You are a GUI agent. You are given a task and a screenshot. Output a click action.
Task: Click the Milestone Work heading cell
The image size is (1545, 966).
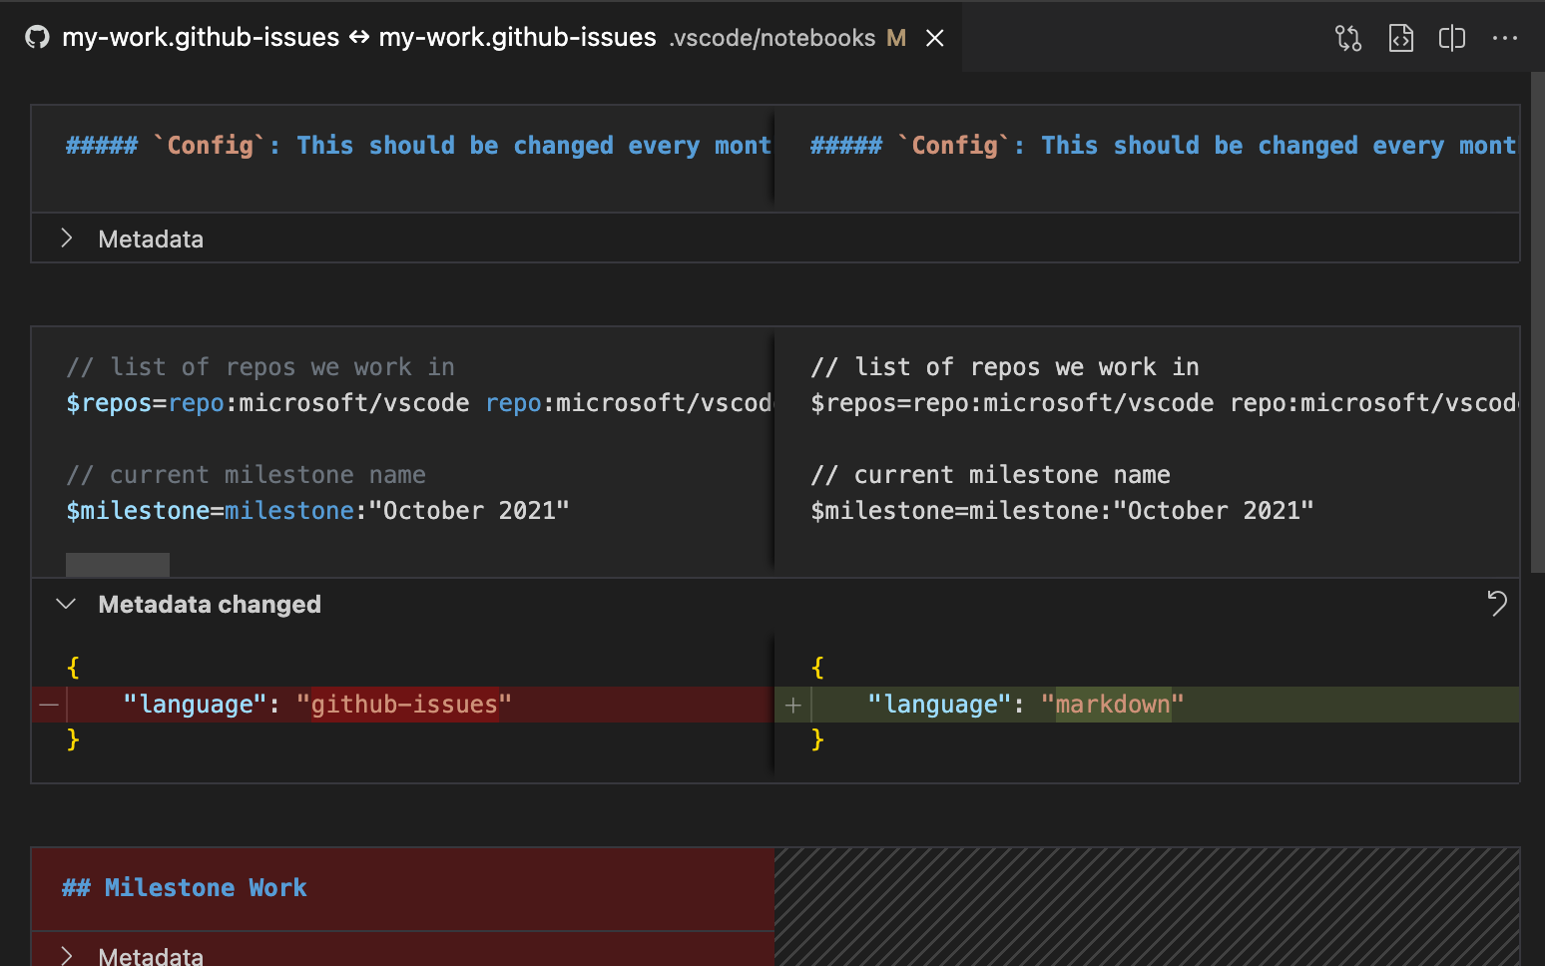[x=185, y=887]
